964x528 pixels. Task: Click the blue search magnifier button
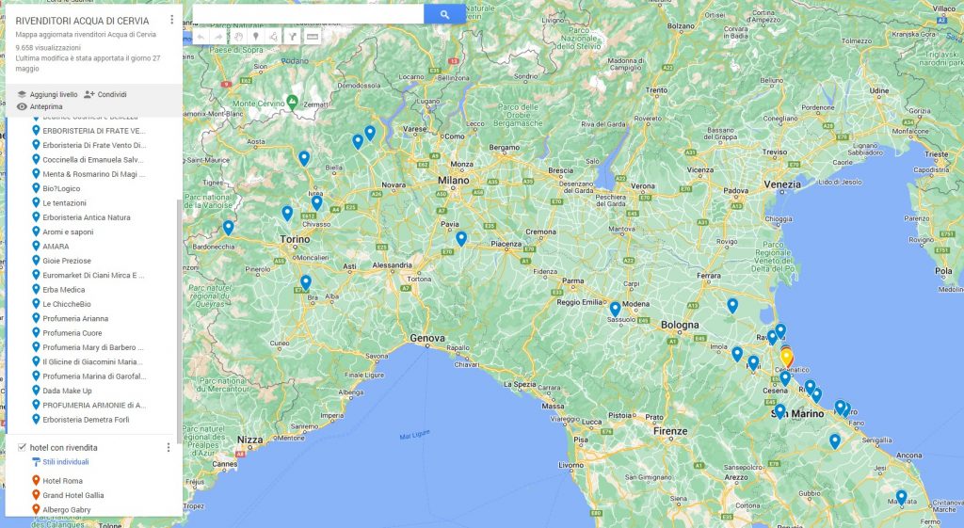coord(444,14)
